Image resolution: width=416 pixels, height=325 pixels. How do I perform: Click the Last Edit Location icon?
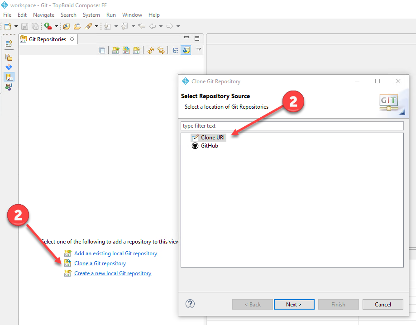point(142,26)
